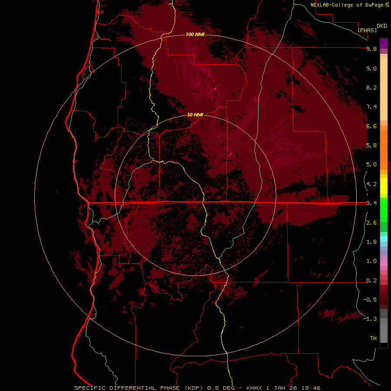Screen dimensions: 391x391
Task: Click the 19:46 timestamp
Action: click(312, 388)
